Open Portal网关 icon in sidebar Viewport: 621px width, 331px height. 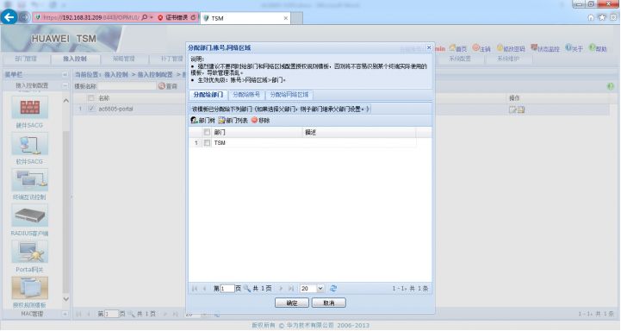coord(29,252)
